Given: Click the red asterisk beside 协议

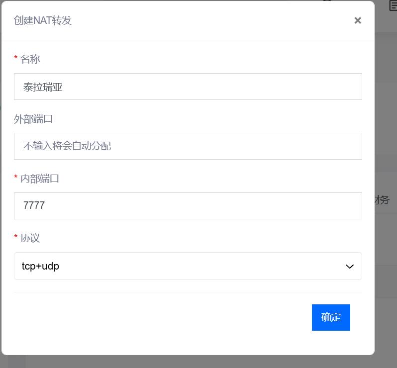Looking at the screenshot, I should tap(16, 236).
